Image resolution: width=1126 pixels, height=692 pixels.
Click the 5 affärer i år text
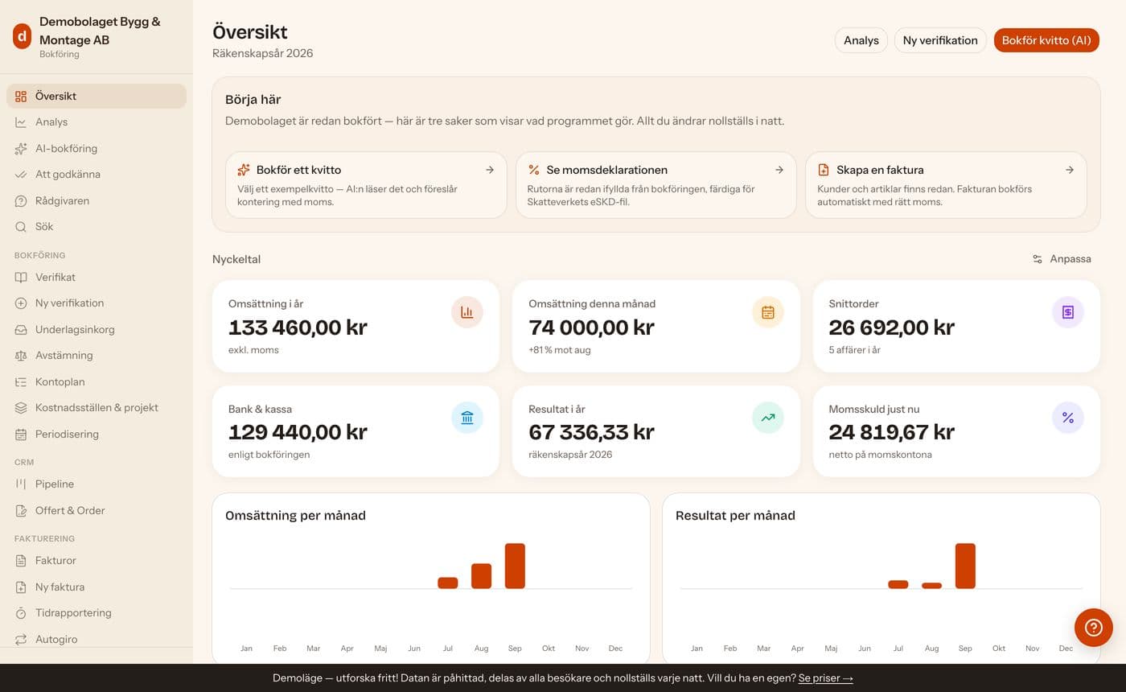(x=854, y=350)
